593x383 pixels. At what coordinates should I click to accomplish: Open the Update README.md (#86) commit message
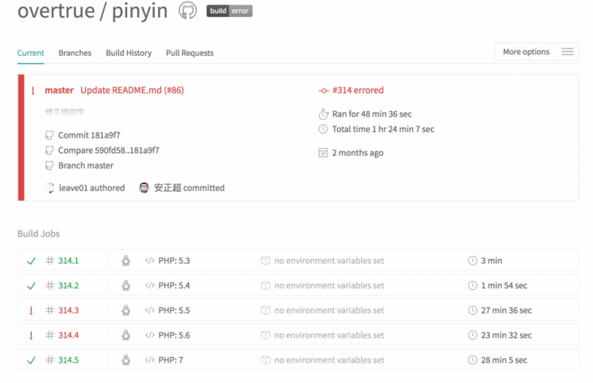pyautogui.click(x=132, y=91)
